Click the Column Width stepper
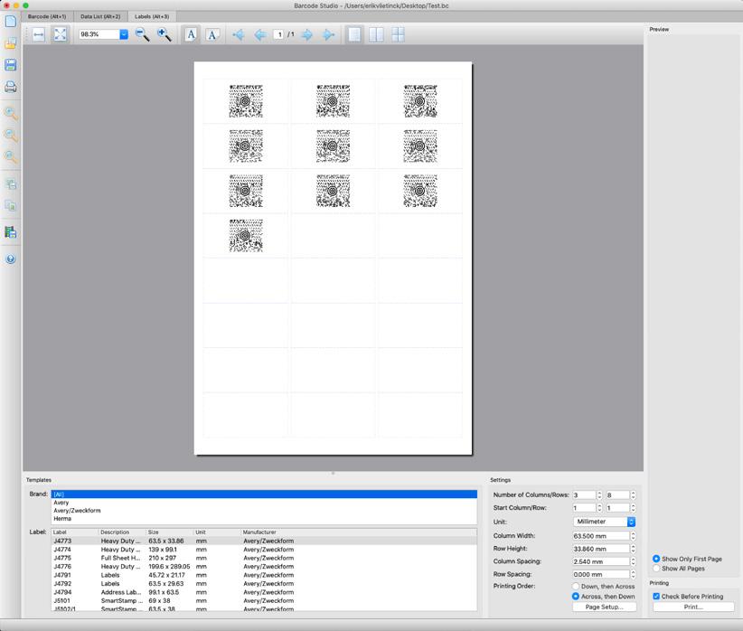Viewport: 743px width, 631px height. (633, 536)
